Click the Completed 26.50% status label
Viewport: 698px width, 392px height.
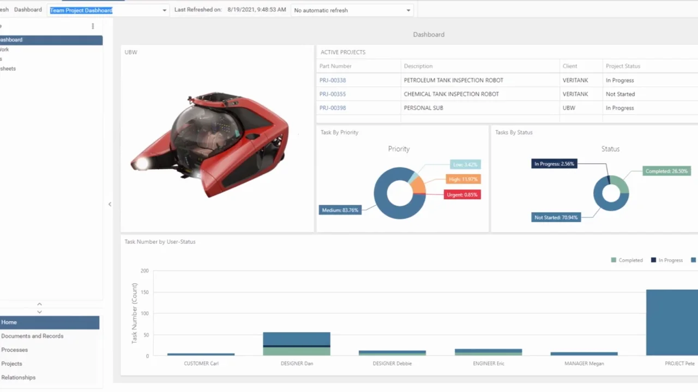click(x=666, y=171)
